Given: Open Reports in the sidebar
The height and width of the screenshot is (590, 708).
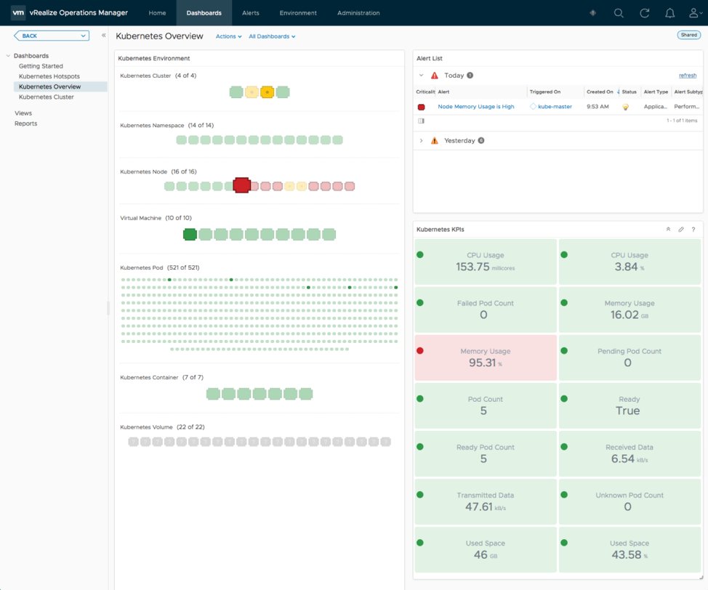Looking at the screenshot, I should click(x=25, y=124).
